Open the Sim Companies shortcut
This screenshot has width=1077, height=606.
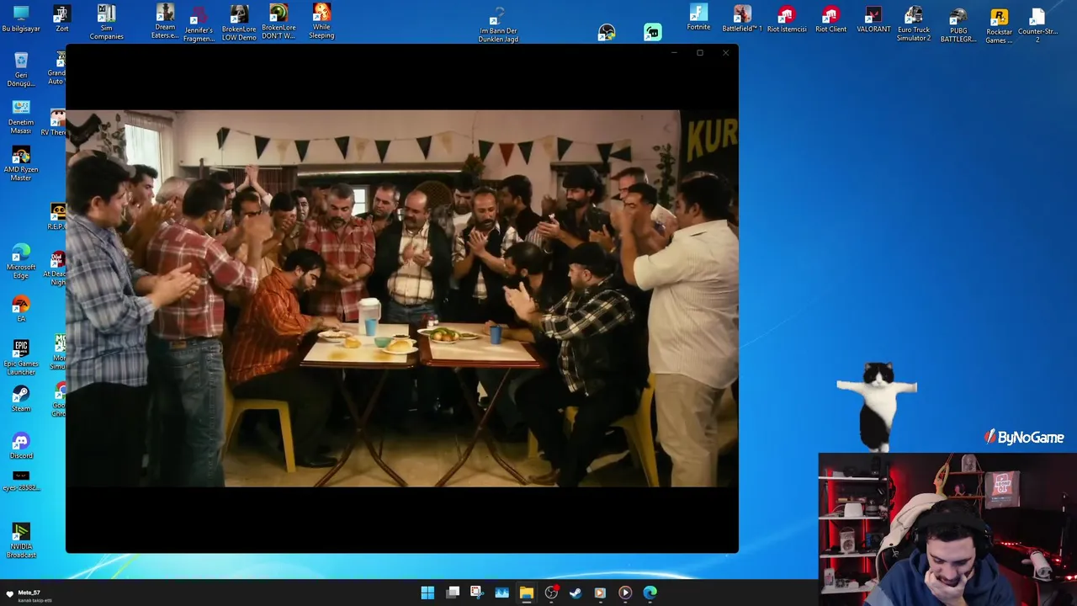point(106,22)
